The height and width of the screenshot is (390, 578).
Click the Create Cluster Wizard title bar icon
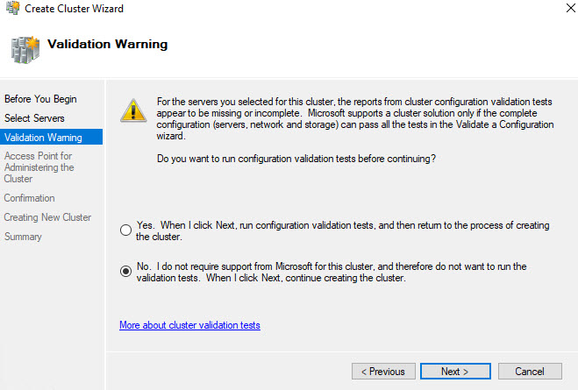click(x=13, y=9)
